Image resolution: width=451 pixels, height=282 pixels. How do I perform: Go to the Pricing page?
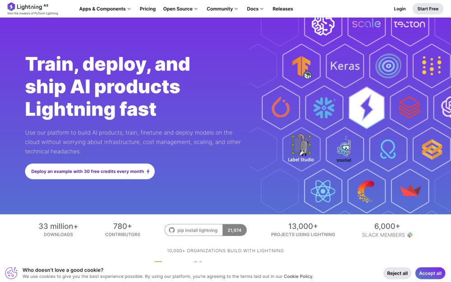(147, 9)
